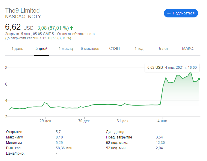Screen dimensions: 207x161
Task: Switch to the 1 день tab
Action: click(x=17, y=49)
